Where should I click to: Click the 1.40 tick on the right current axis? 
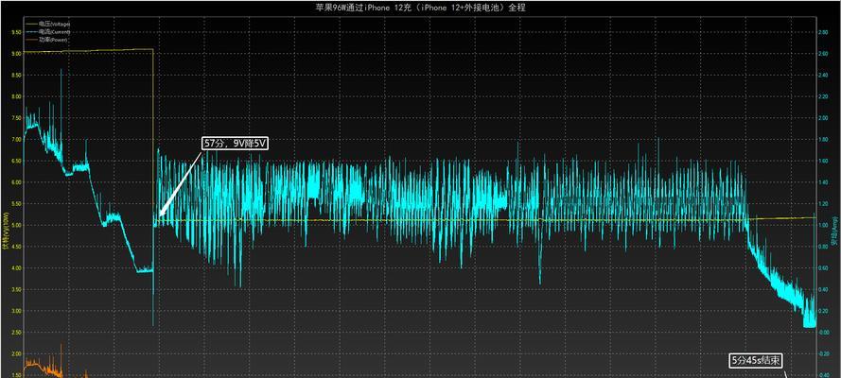823,182
